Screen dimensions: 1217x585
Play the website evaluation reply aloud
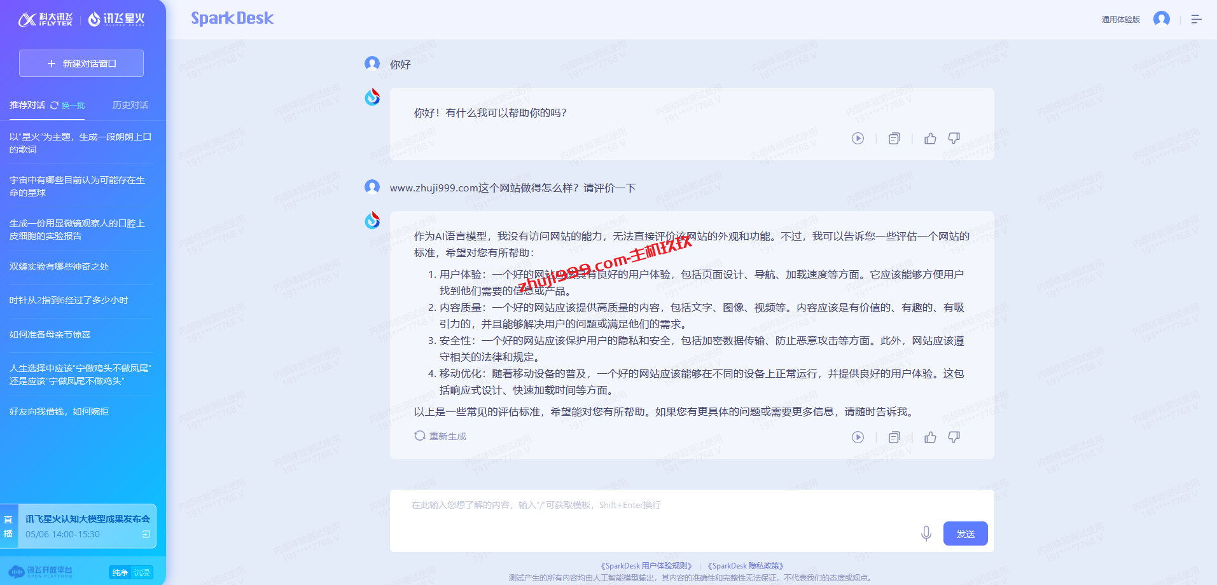pyautogui.click(x=858, y=437)
